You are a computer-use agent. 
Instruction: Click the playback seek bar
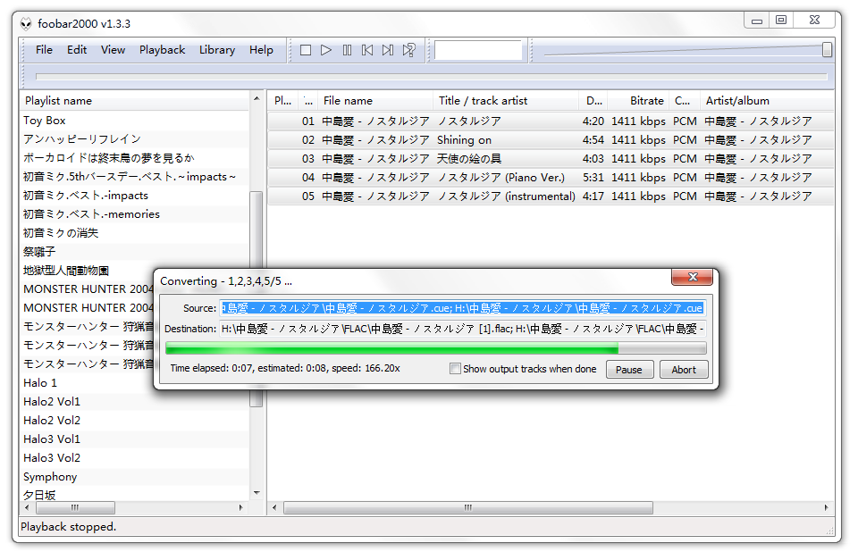[431, 77]
